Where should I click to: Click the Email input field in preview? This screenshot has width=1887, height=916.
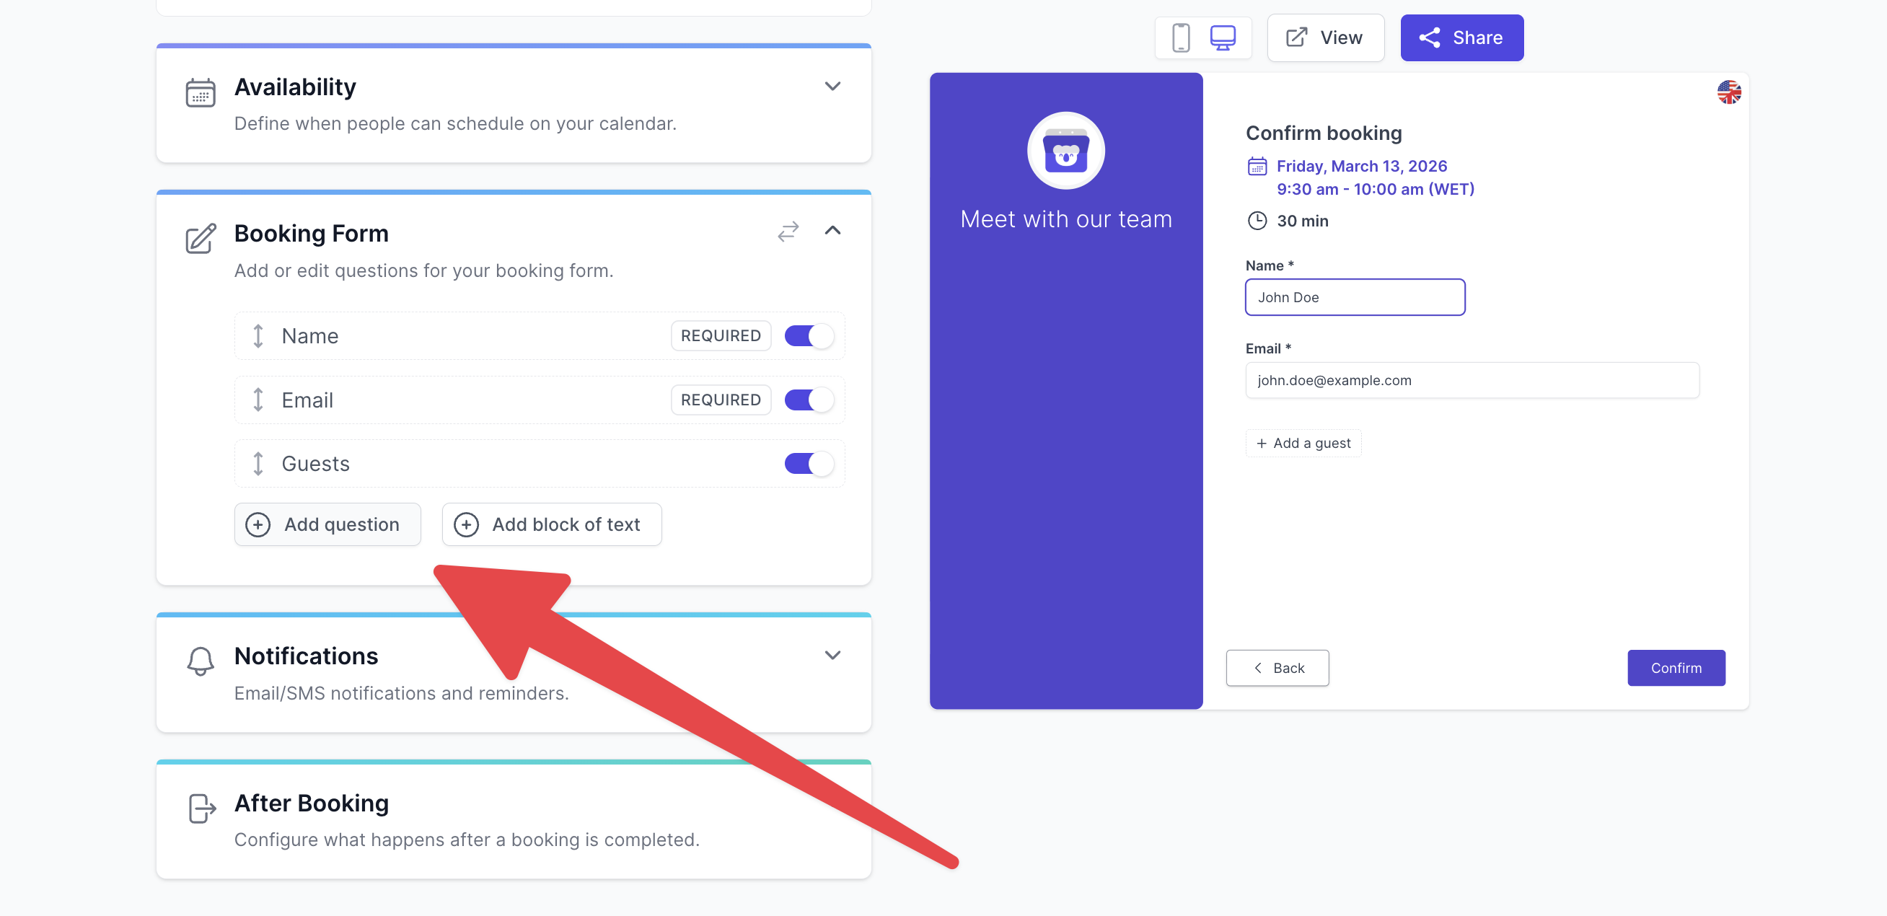pyautogui.click(x=1471, y=381)
